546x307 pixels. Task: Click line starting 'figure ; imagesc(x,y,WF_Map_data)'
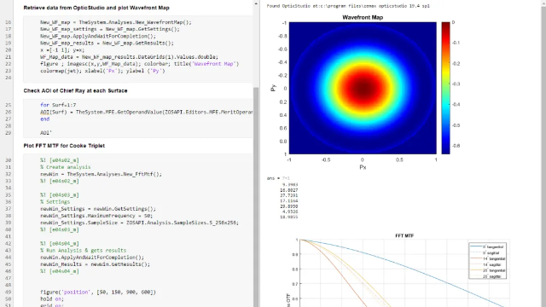pyautogui.click(x=139, y=64)
